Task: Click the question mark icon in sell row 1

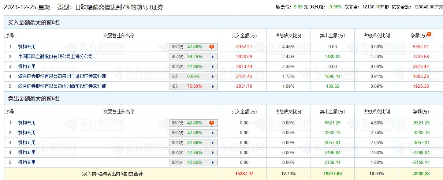Action: 212,123
